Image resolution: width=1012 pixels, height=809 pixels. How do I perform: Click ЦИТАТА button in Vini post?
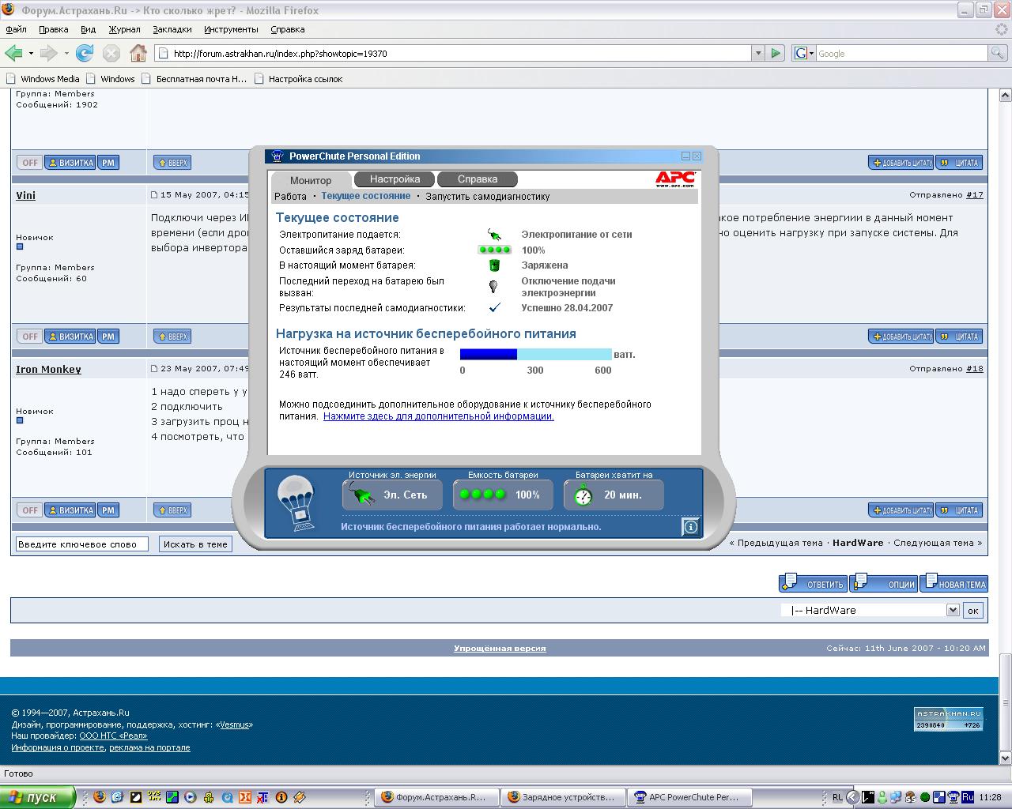pos(959,337)
